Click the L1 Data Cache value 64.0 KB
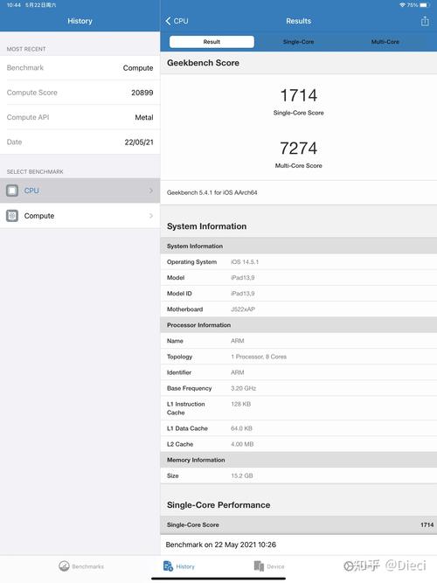Screen dimensions: 437x583 click(x=241, y=428)
